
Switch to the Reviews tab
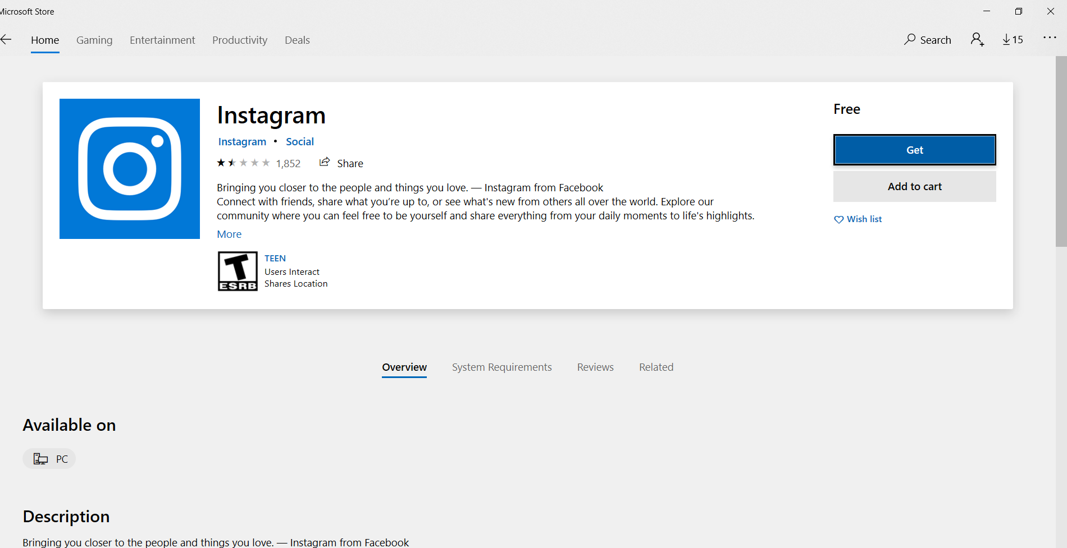click(595, 367)
